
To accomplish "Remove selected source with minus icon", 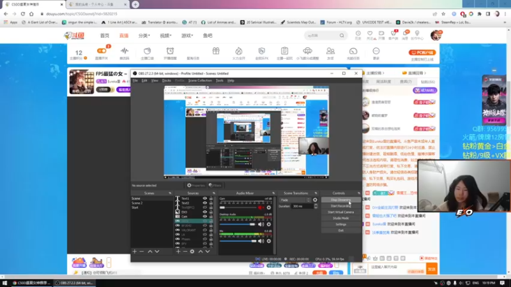I will coord(185,251).
